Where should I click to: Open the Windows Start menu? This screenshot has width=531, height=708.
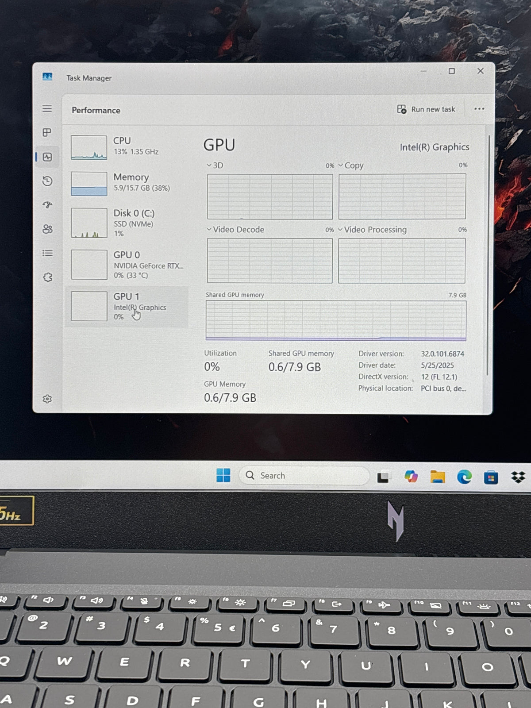click(x=223, y=475)
